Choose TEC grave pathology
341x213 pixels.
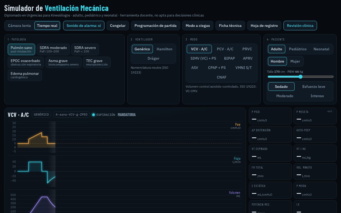click(97, 62)
